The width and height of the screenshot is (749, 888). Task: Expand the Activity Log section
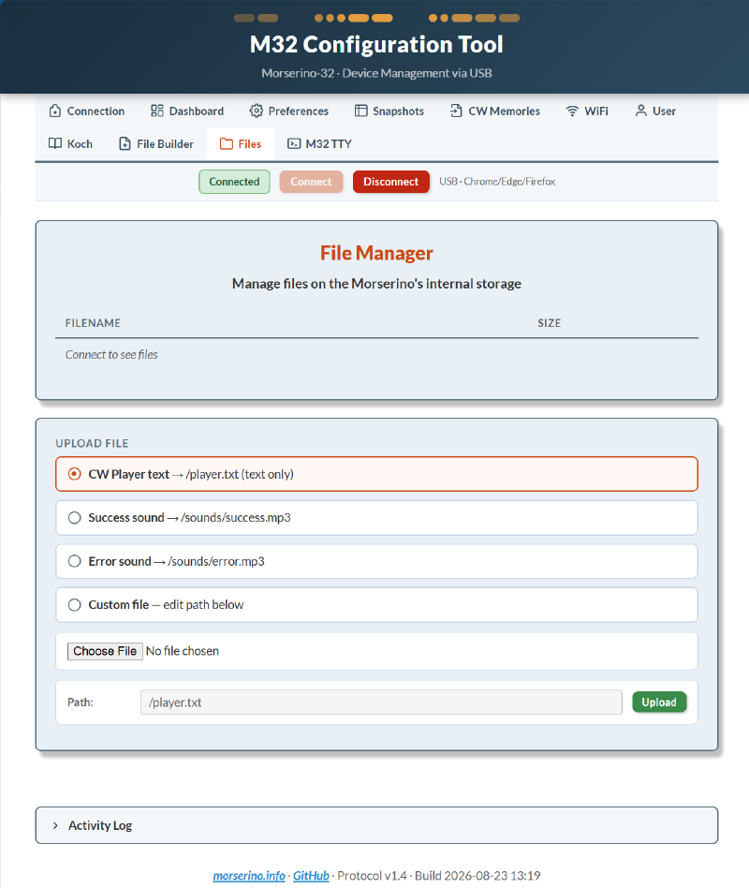click(x=376, y=825)
